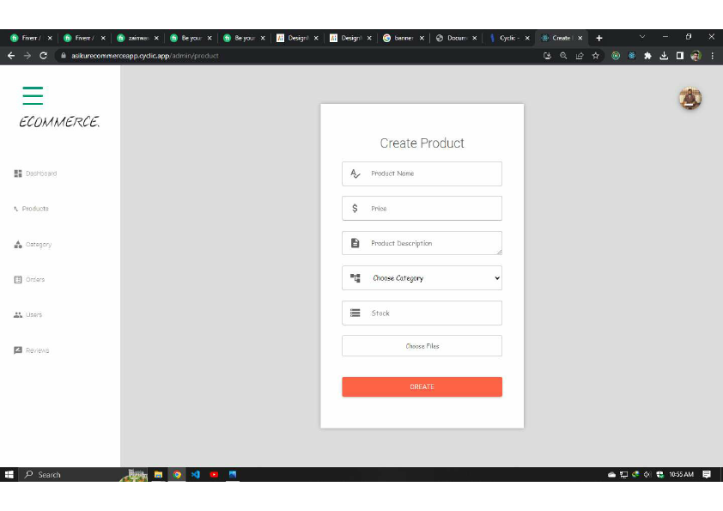Click the spellcheck icon beside Product Name
The image size is (723, 511).
click(x=355, y=173)
